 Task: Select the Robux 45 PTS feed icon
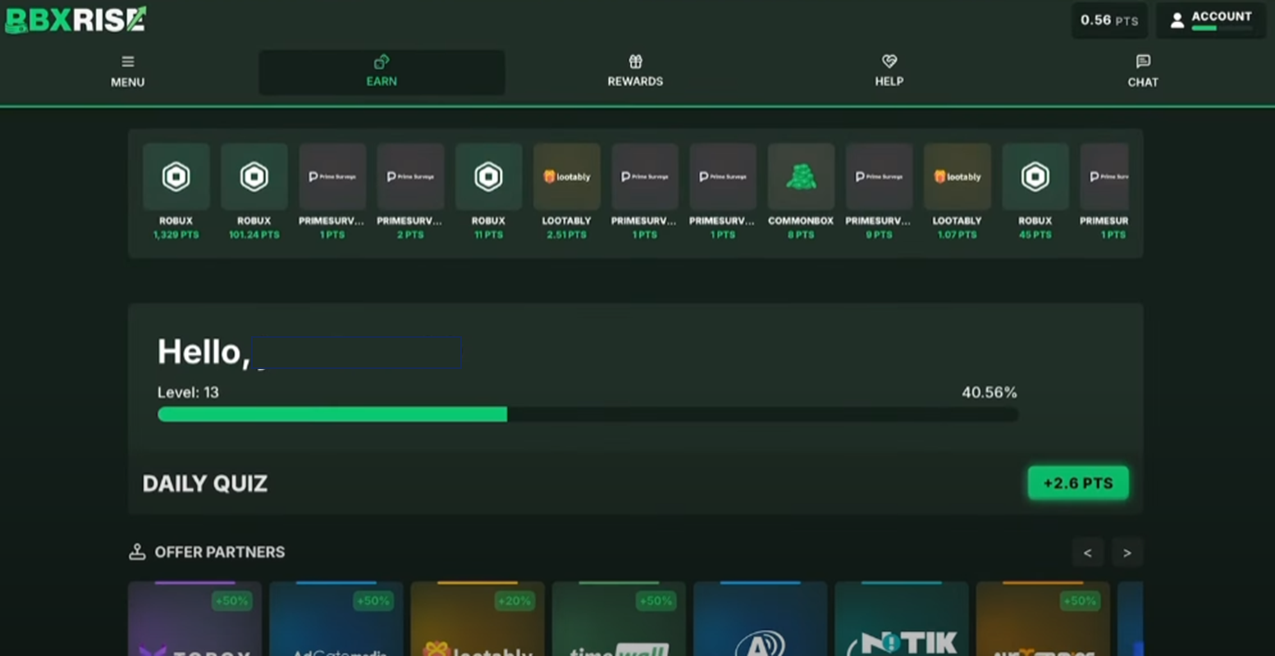pos(1035,177)
